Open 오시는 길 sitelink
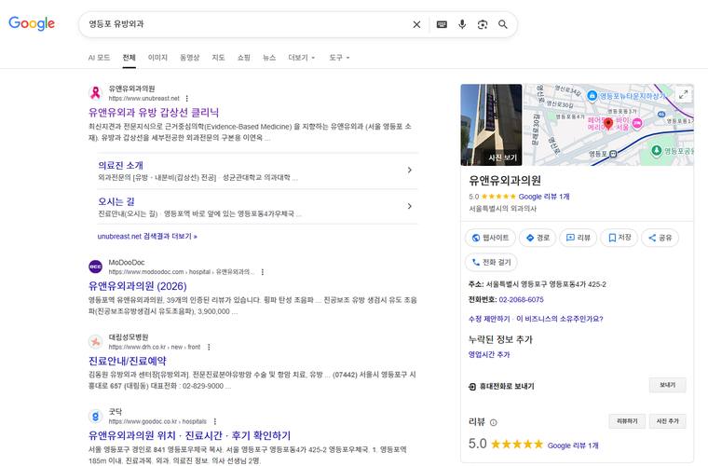Image resolution: width=708 pixels, height=466 pixels. point(116,201)
